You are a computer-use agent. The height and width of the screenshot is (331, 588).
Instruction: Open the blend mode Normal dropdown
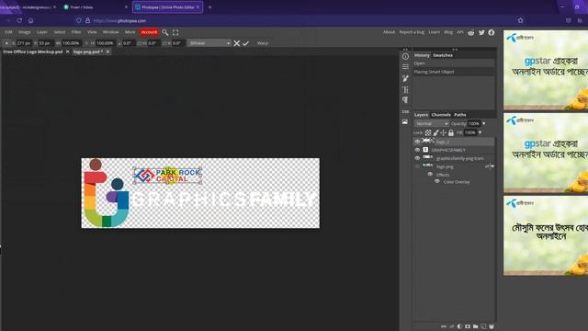click(432, 124)
